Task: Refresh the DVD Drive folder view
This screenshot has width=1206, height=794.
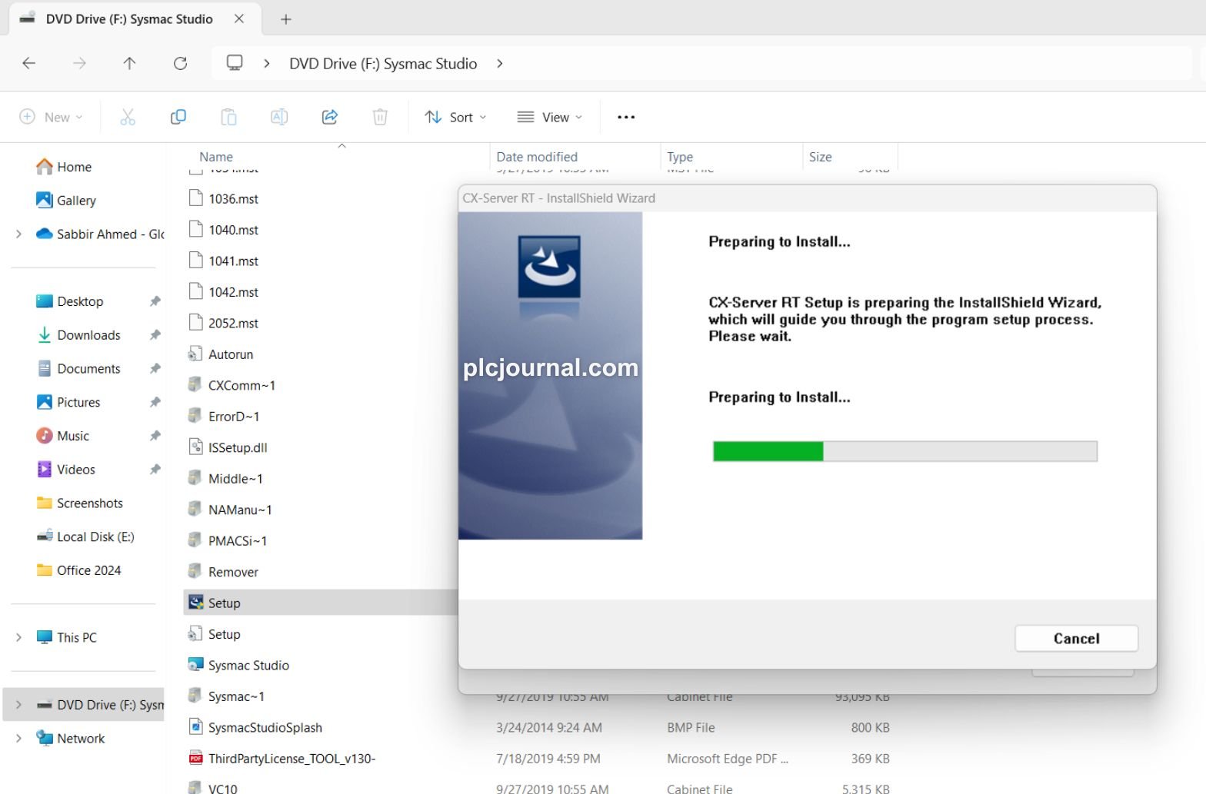Action: point(180,64)
